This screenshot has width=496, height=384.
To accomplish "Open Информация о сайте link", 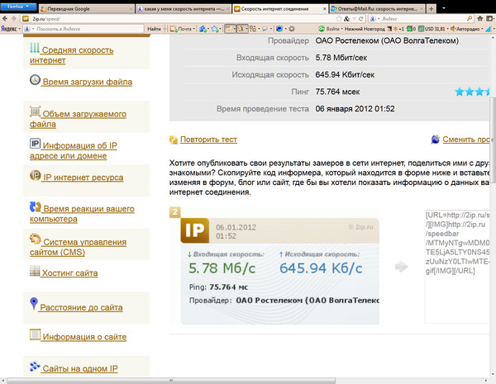I will click(84, 337).
